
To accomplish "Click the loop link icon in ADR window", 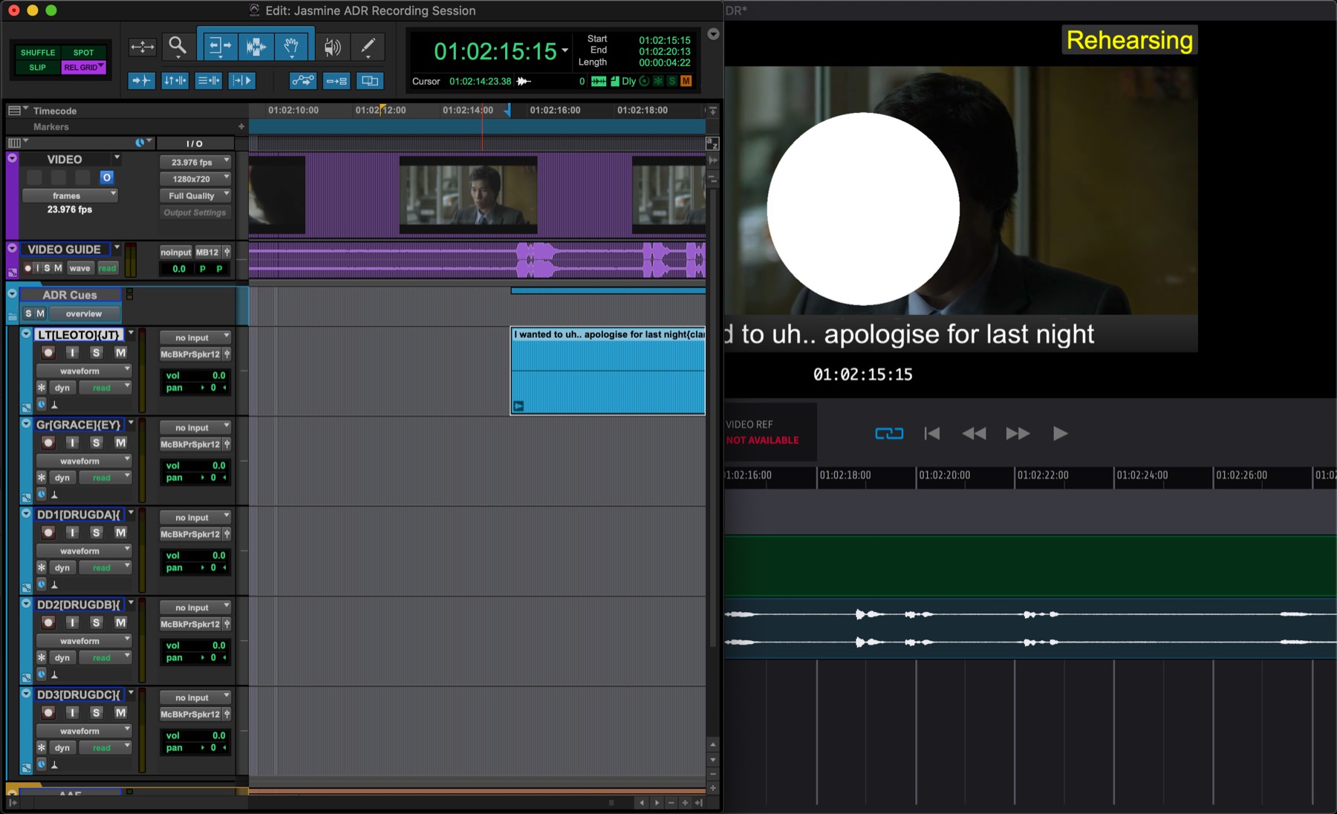I will click(x=889, y=433).
